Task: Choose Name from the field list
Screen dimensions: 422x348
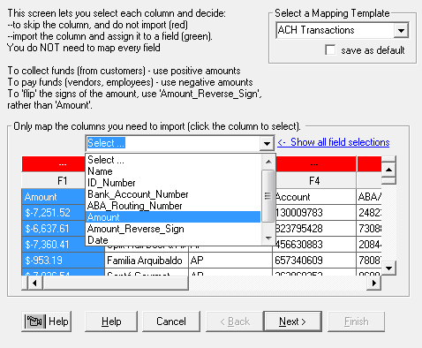Action: 173,171
